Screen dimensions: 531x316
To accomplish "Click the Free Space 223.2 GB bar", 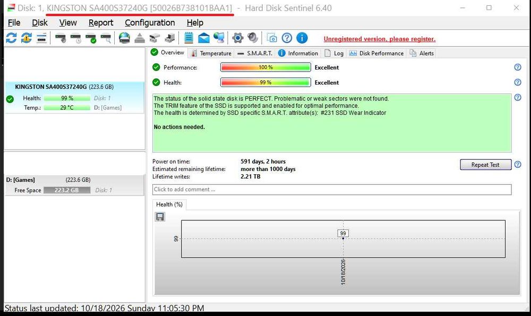I will [67, 190].
